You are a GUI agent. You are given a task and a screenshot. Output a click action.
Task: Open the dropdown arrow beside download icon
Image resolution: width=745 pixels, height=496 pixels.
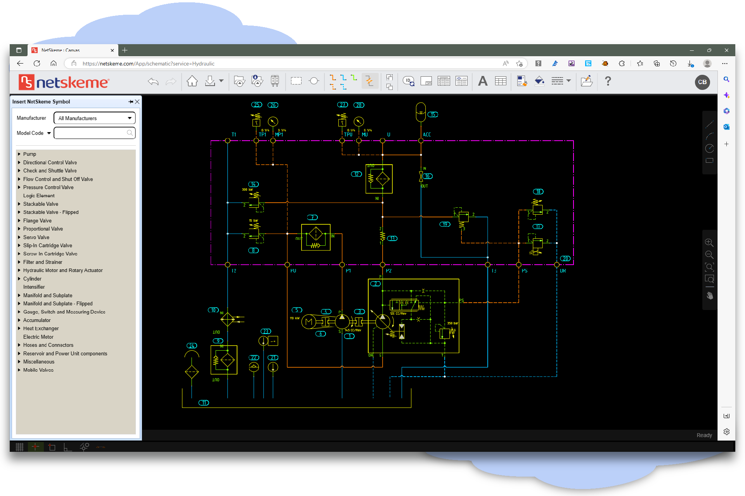pyautogui.click(x=221, y=81)
